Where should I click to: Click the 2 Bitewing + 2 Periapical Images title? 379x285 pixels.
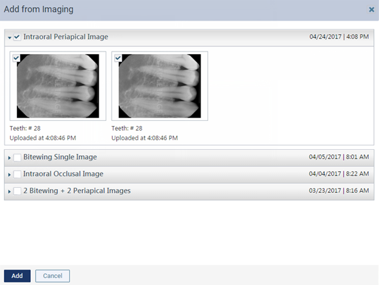(77, 191)
